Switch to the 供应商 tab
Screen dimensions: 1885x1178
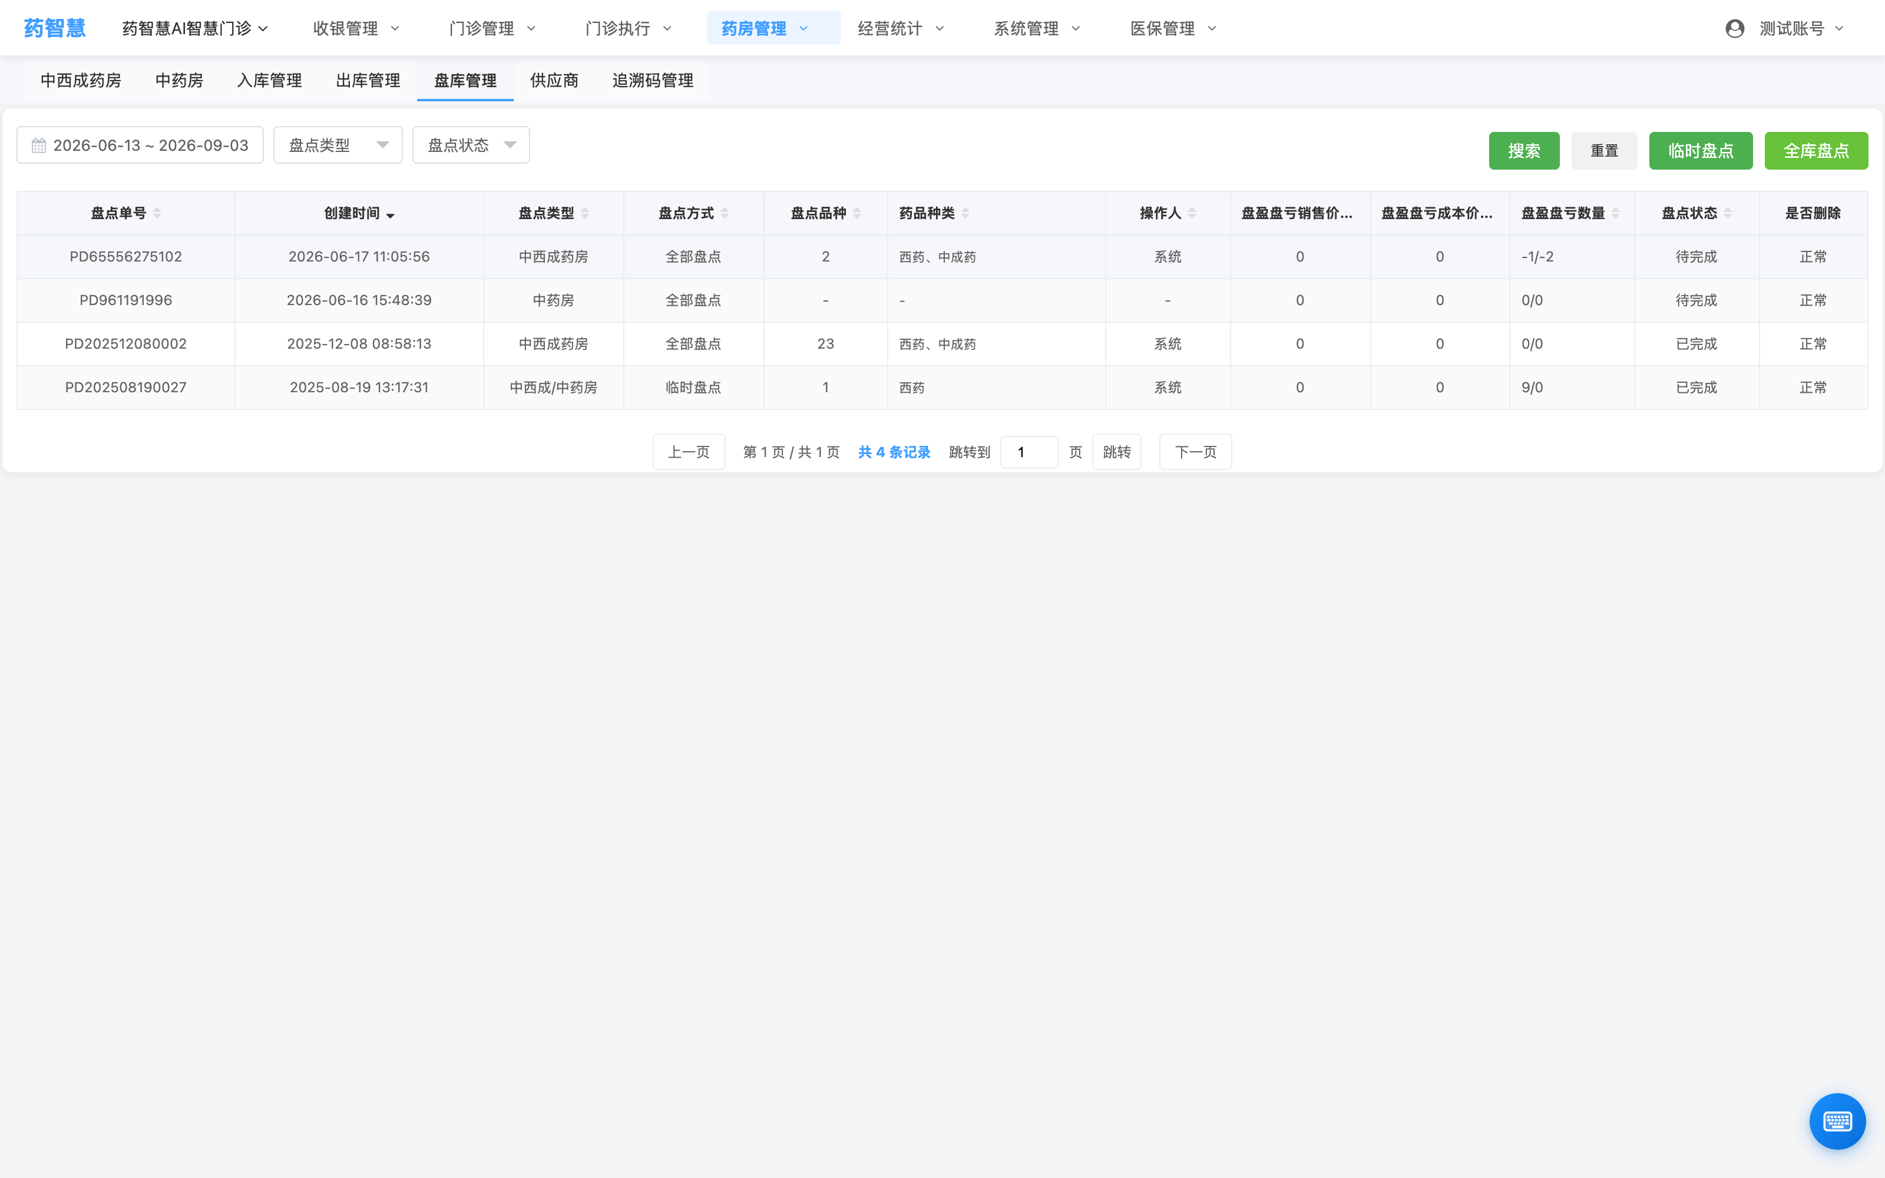point(554,80)
